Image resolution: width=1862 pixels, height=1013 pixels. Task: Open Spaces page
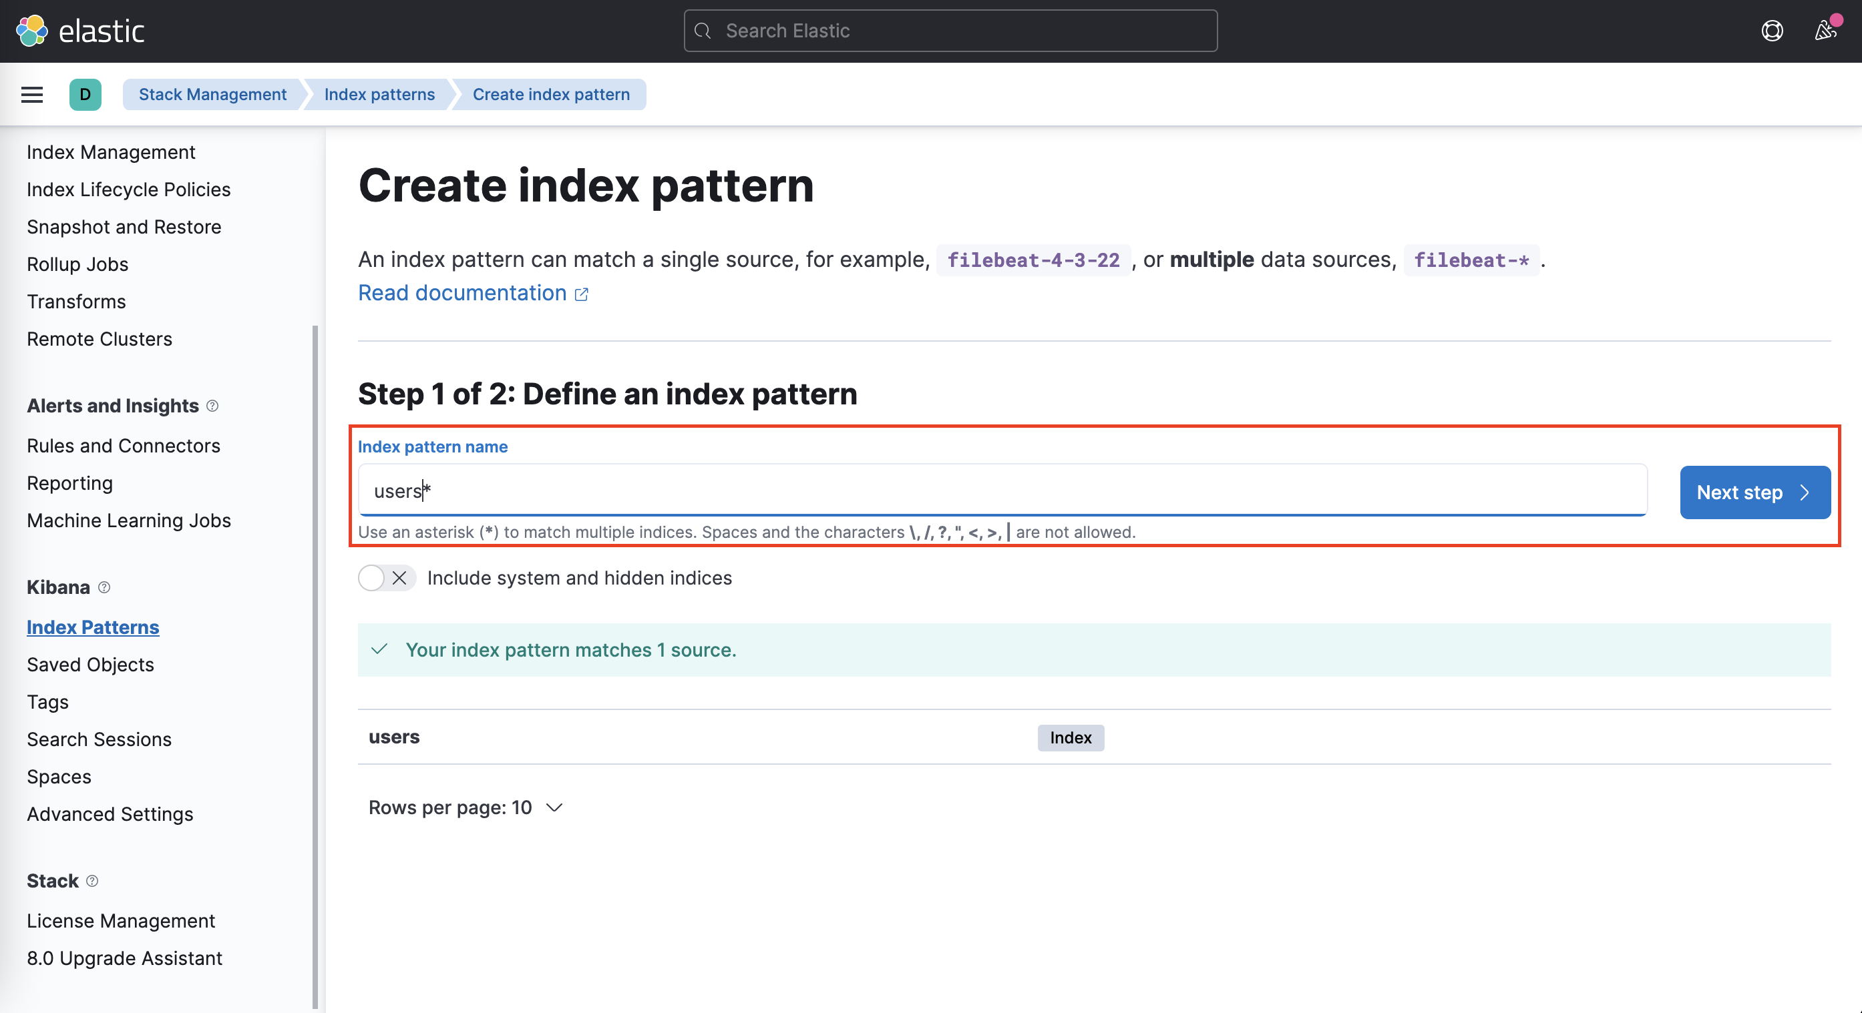[x=59, y=777]
